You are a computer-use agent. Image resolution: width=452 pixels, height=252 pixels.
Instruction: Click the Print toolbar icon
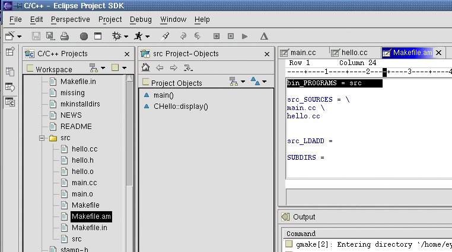tap(65, 36)
